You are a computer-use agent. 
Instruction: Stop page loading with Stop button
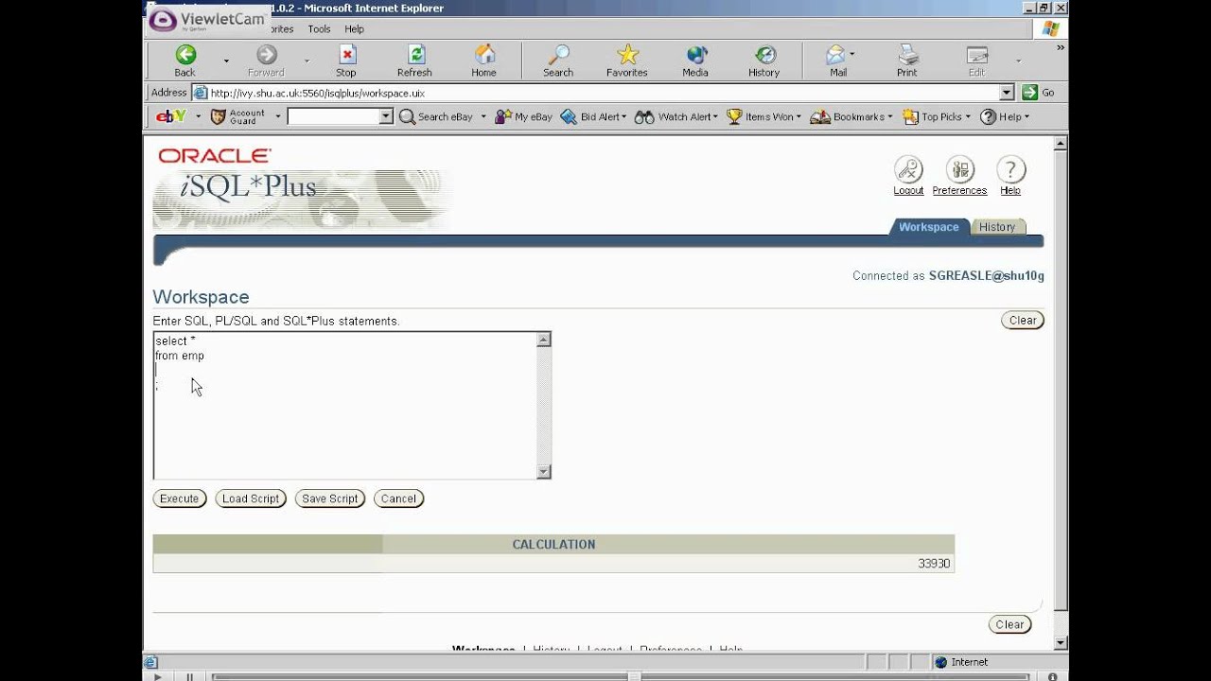coord(346,61)
